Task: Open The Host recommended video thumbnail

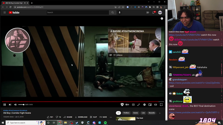Action: click(125, 119)
